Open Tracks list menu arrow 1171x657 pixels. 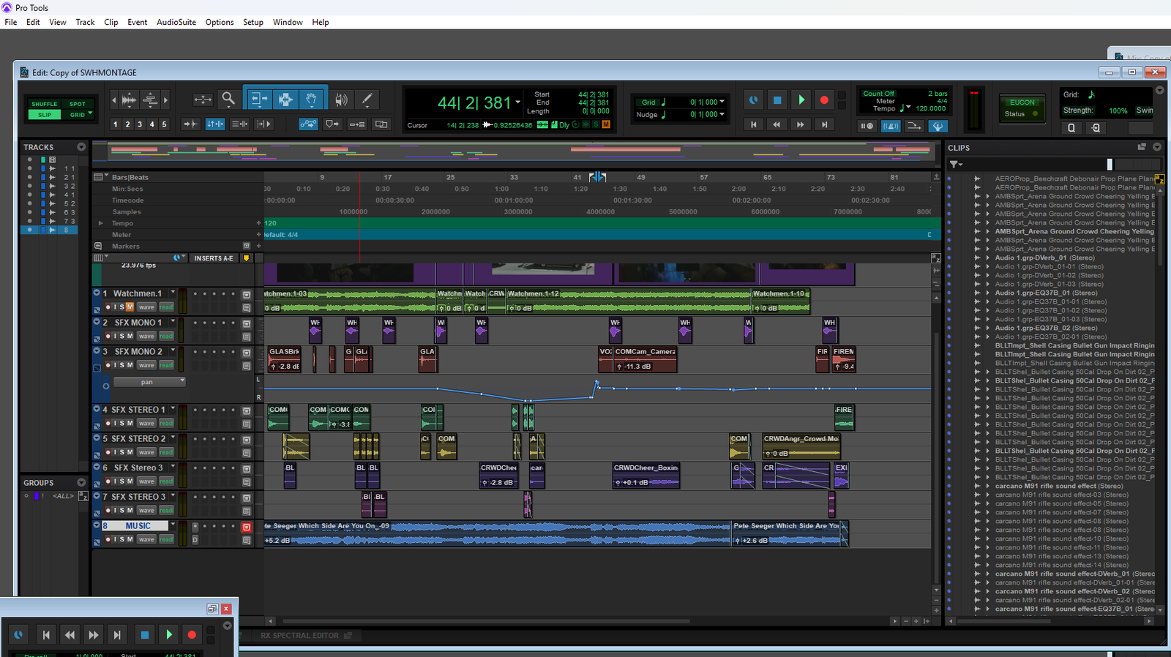click(81, 147)
